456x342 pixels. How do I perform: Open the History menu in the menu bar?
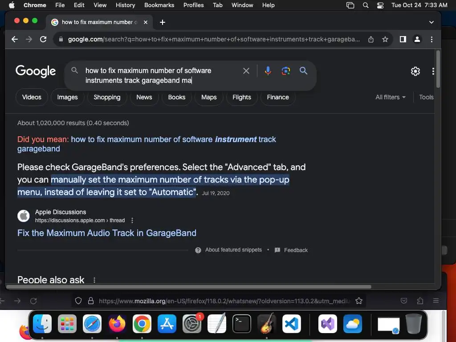coord(125,5)
